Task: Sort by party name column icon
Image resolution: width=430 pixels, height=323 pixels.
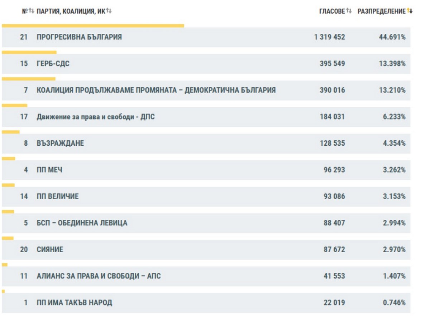Action: [109, 11]
